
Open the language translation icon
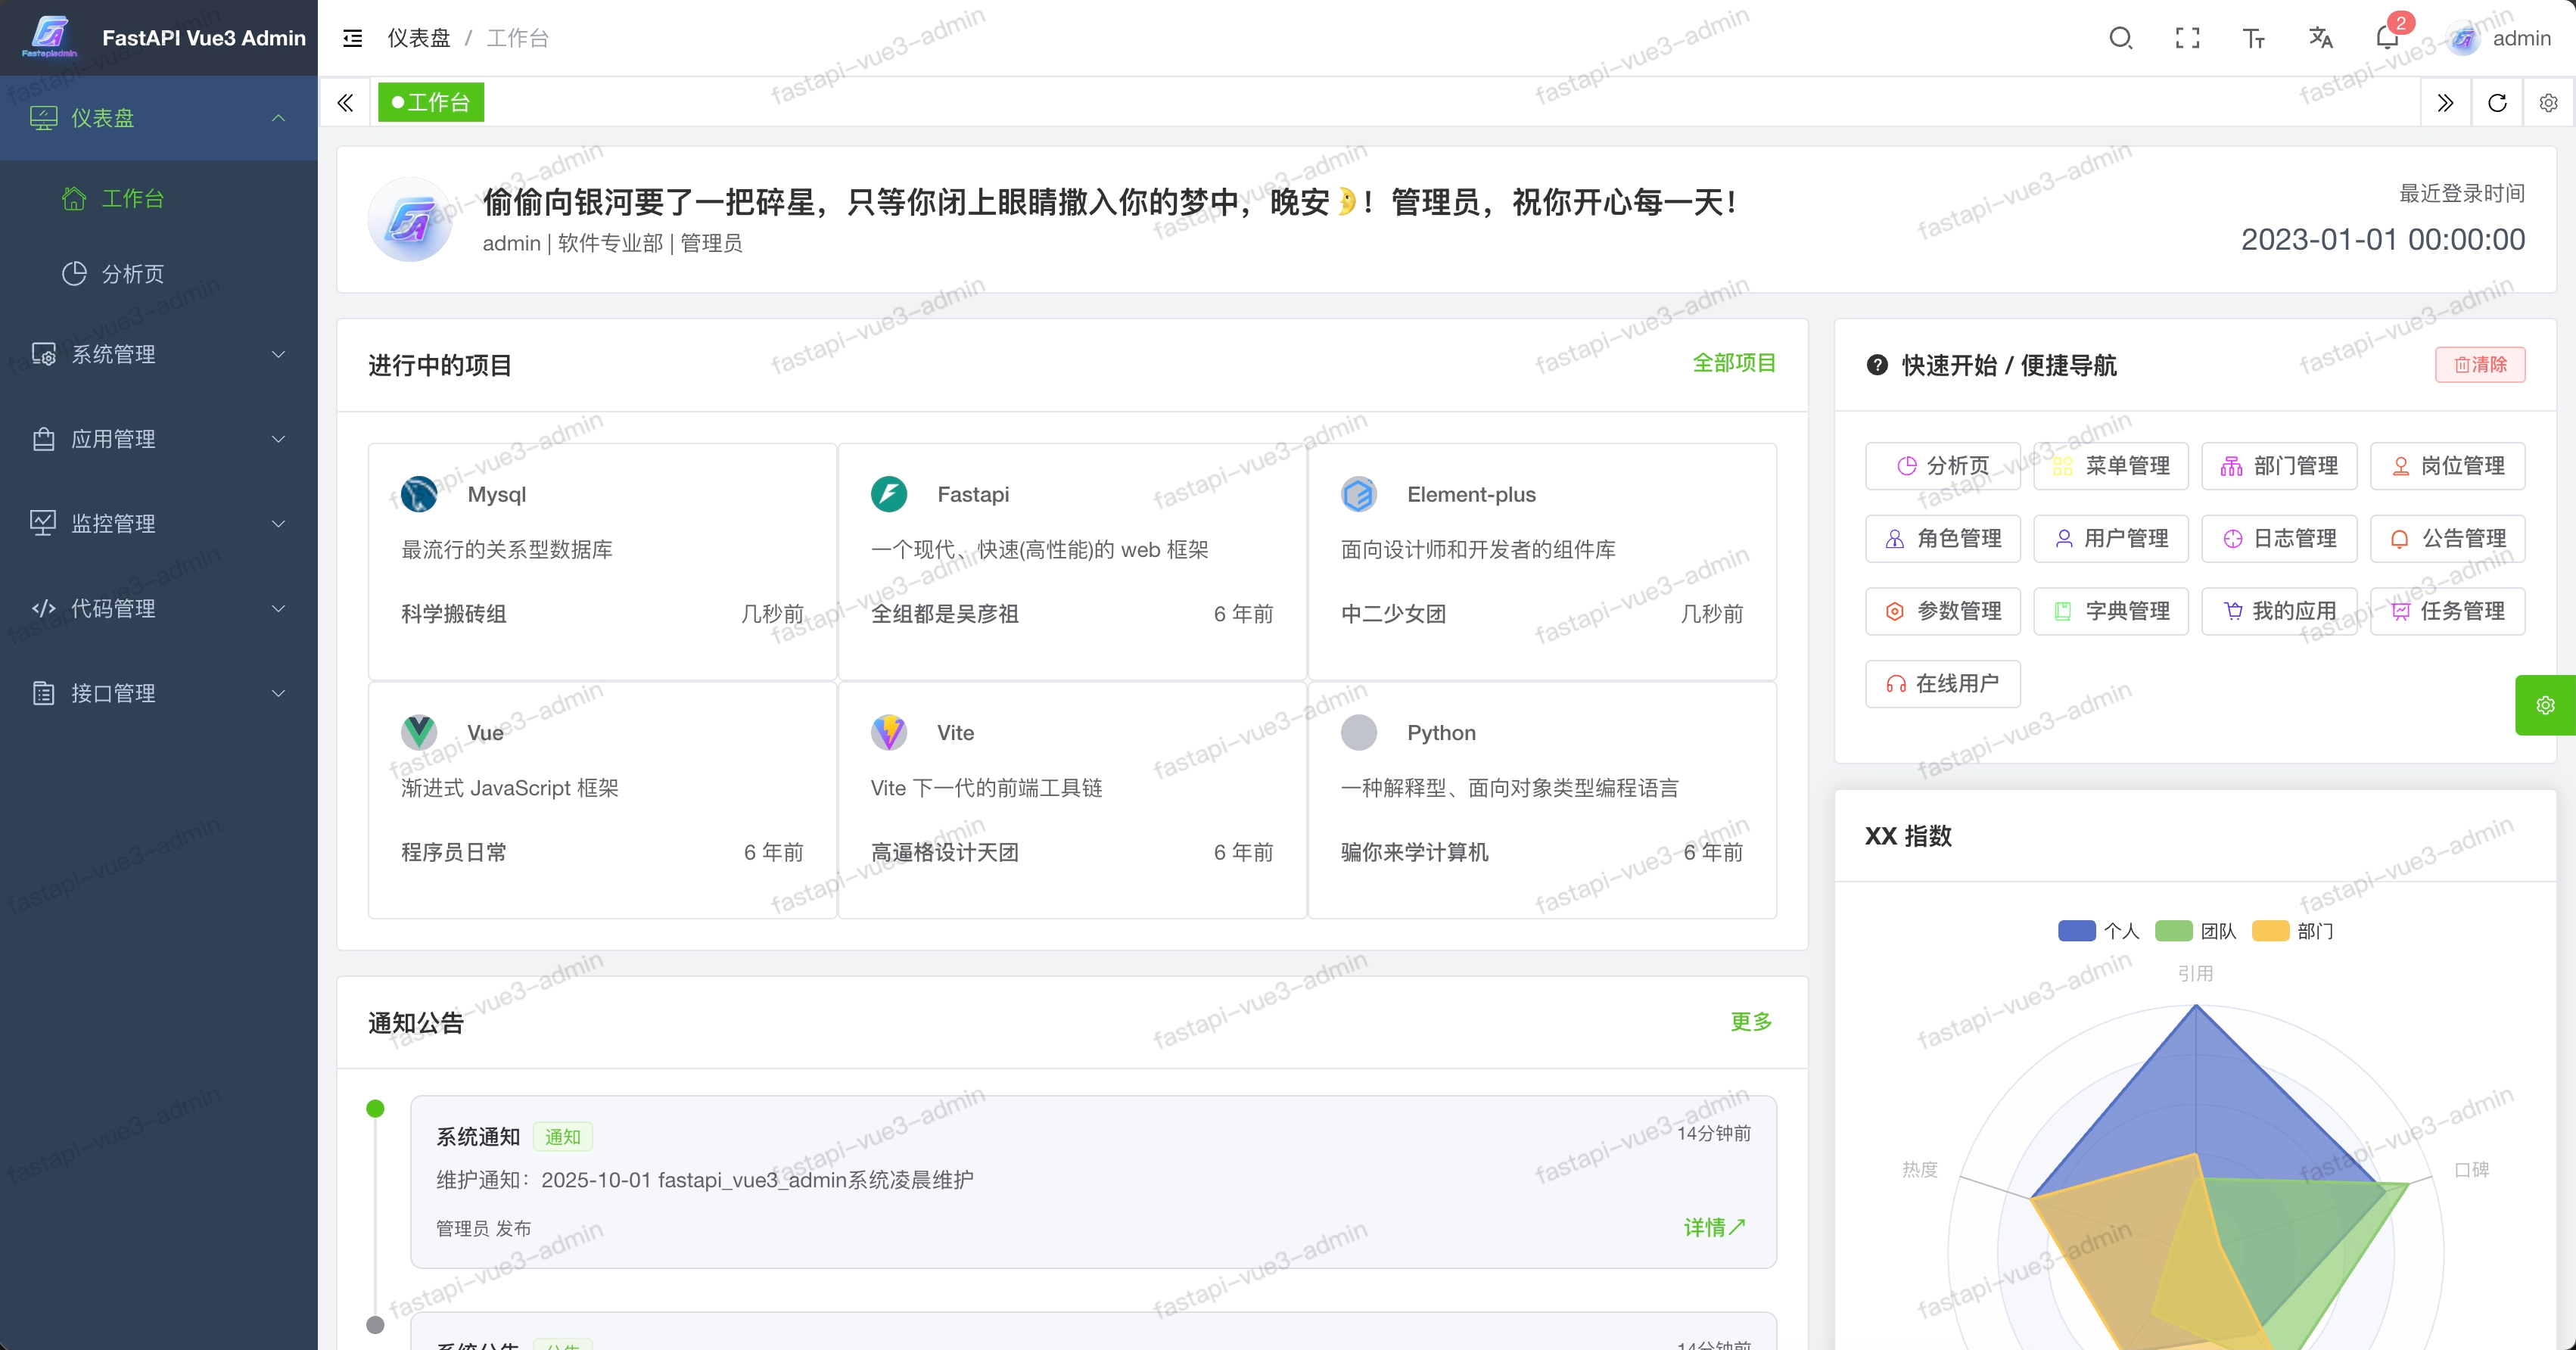[x=2320, y=38]
